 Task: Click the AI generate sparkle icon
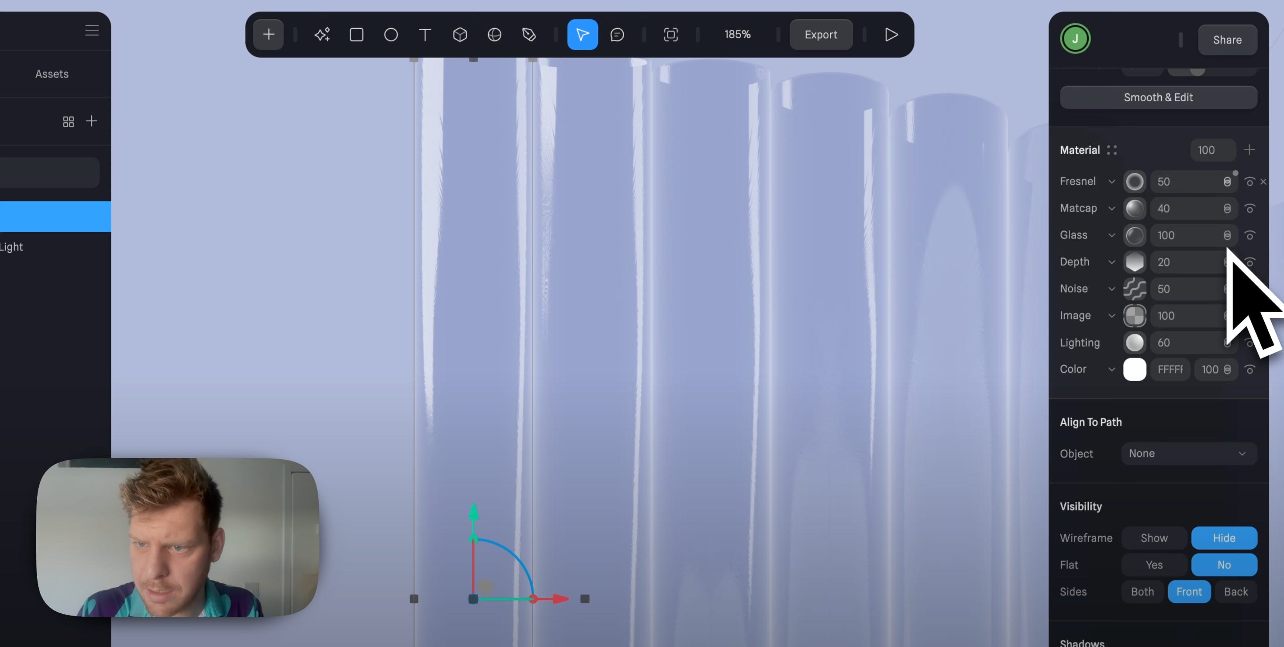(322, 34)
